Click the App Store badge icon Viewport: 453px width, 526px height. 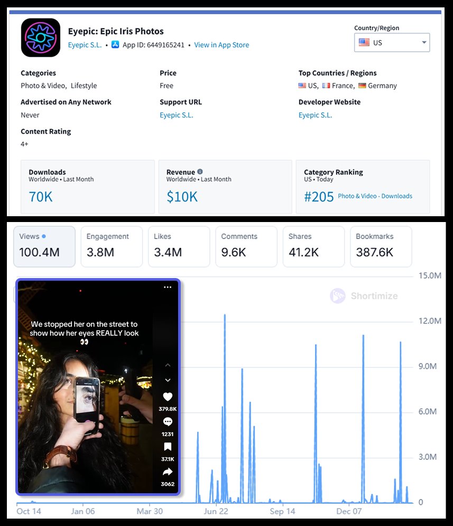point(115,45)
